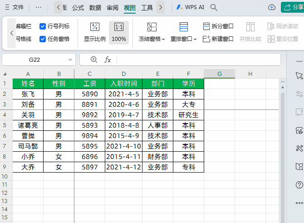
Task: Click cell containing 诸葛亮
Action: pos(28,125)
